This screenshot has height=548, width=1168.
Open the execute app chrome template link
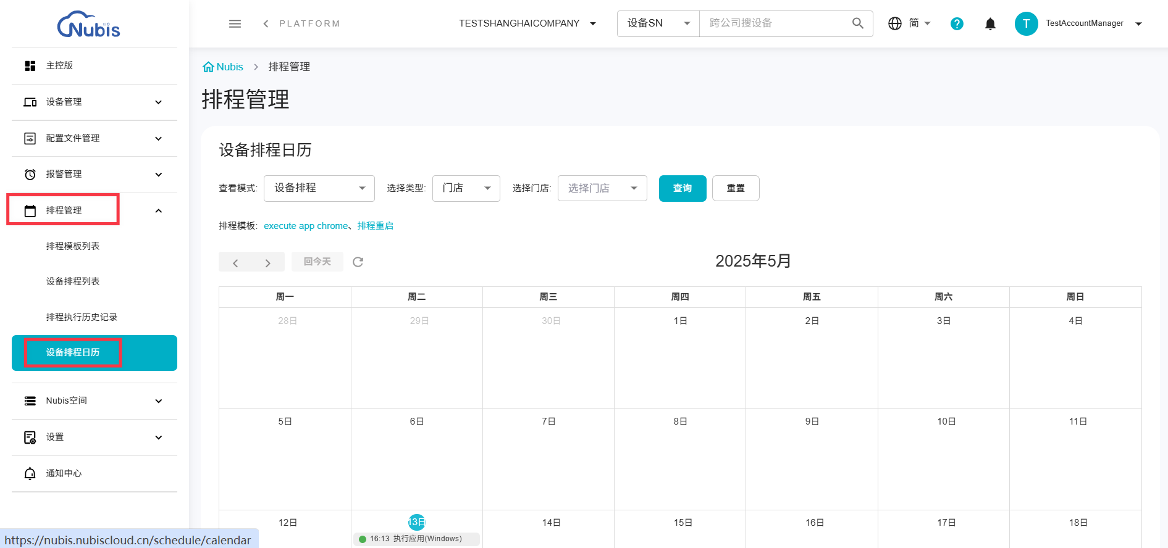point(306,226)
